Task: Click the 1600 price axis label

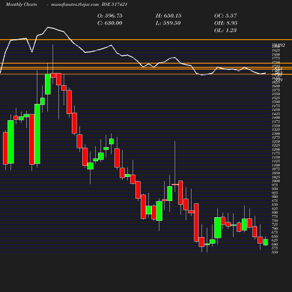Action: (x=276, y=86)
